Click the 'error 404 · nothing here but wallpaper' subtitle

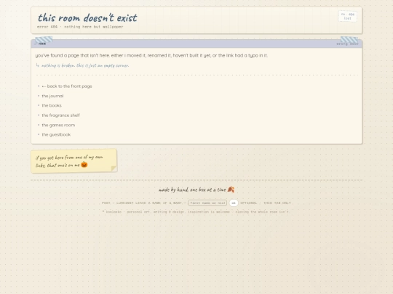tap(80, 27)
